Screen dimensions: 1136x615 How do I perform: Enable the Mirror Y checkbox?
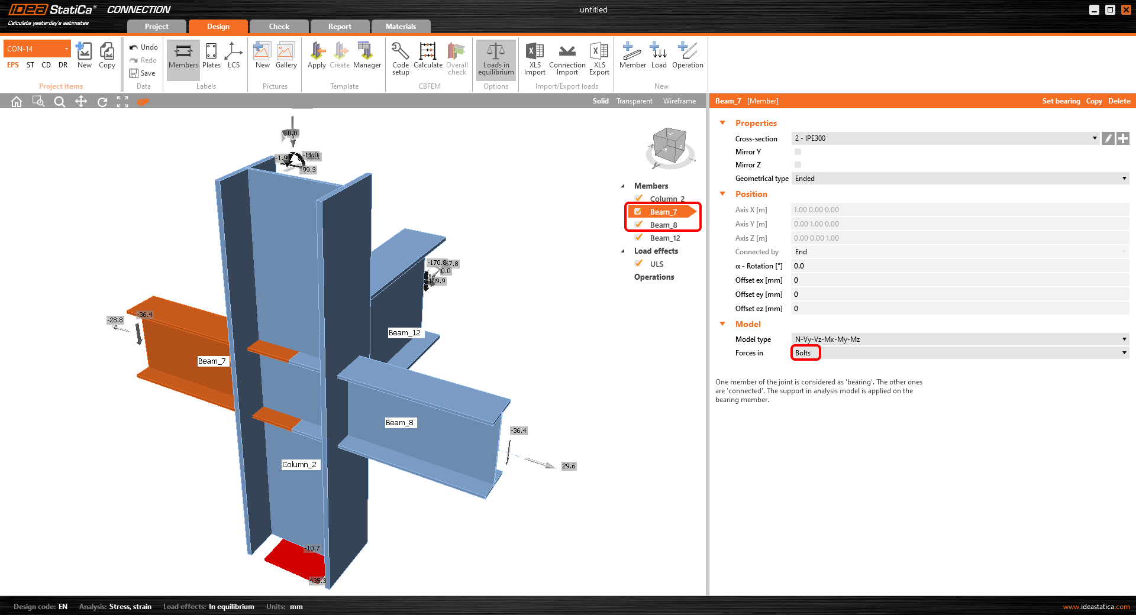[798, 152]
